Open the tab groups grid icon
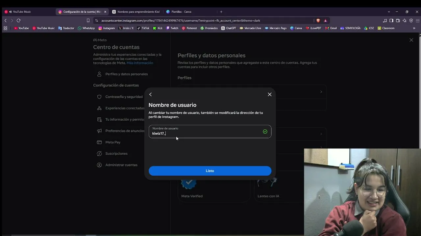This screenshot has height=236, width=421. tap(5, 28)
